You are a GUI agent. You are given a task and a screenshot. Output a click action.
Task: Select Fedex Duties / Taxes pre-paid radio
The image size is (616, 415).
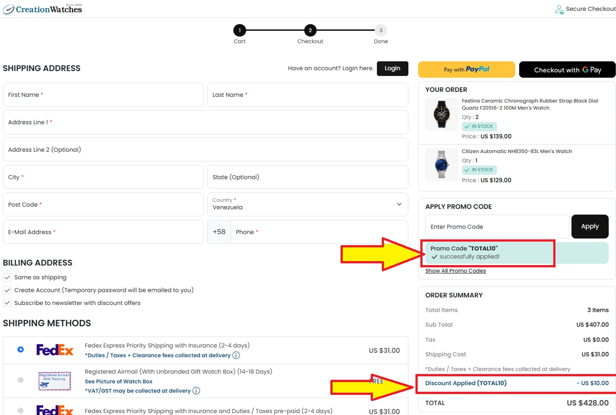pos(21,410)
